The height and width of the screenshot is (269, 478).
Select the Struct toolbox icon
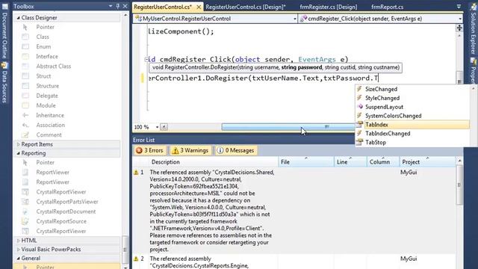click(25, 76)
